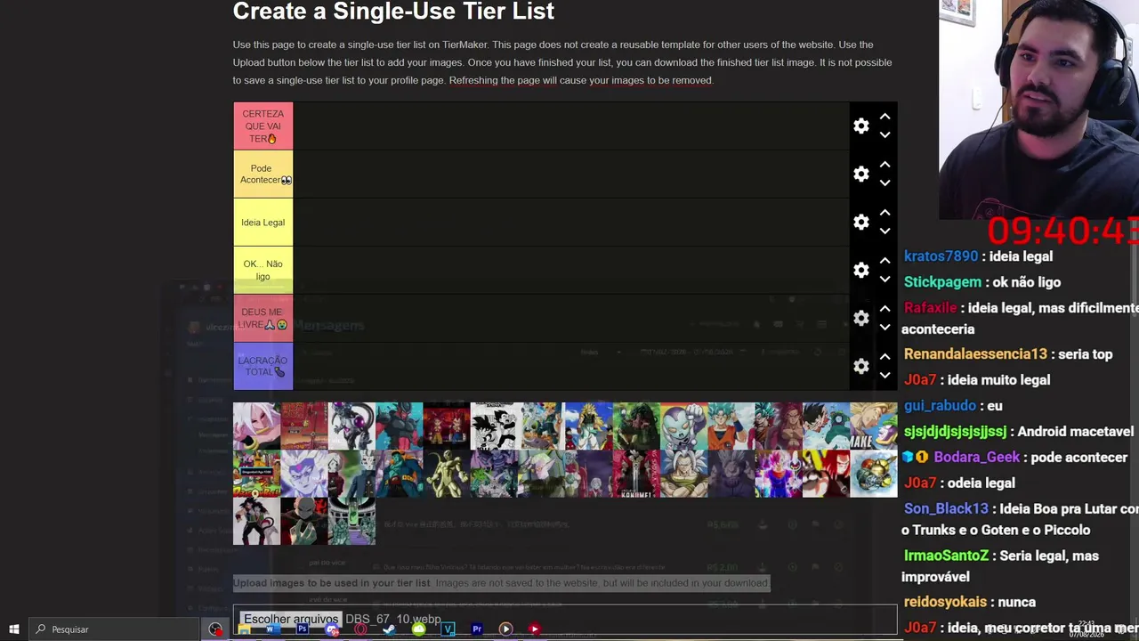Select the green throne room image

351,520
